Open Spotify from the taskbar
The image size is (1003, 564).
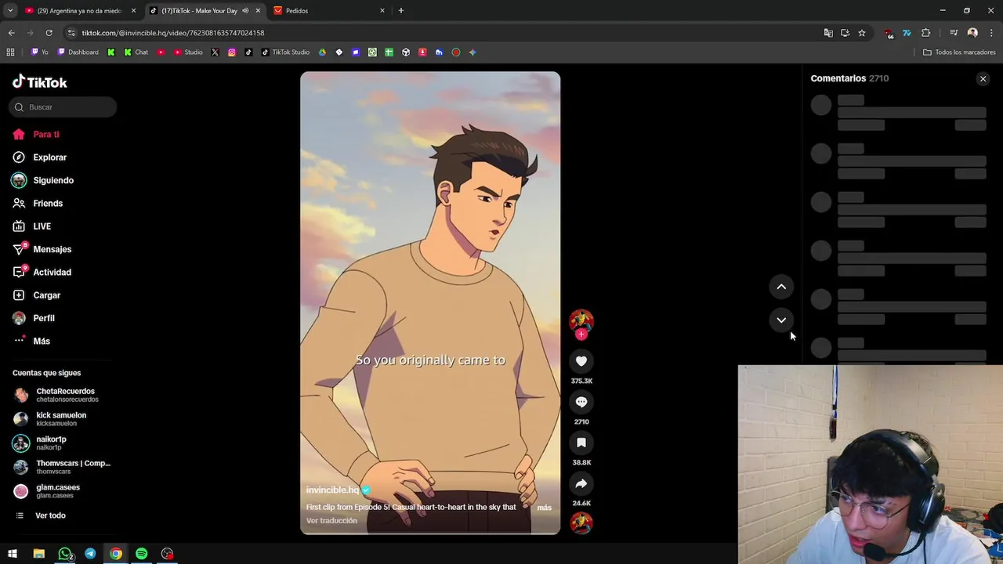click(x=142, y=554)
